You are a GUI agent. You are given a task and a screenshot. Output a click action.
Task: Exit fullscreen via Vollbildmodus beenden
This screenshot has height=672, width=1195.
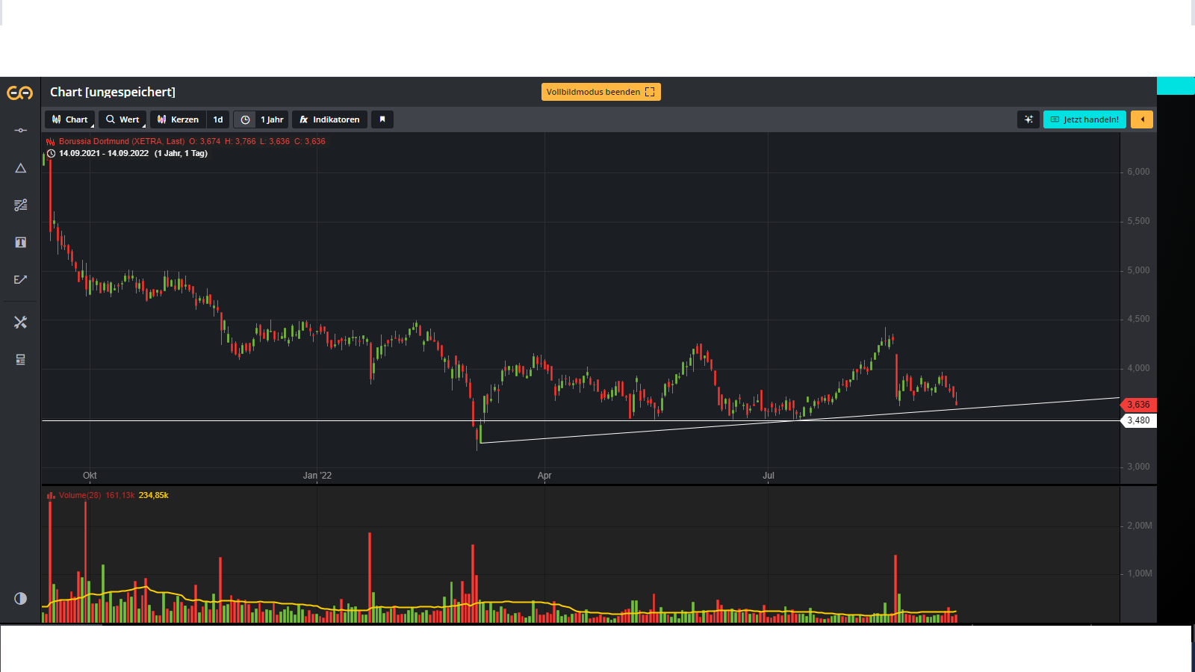click(x=600, y=92)
